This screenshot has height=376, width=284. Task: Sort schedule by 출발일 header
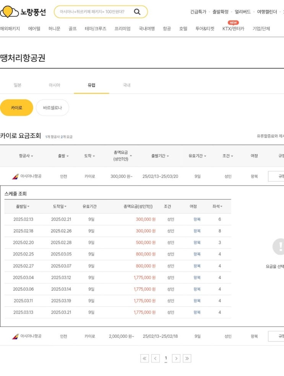pyautogui.click(x=23, y=206)
